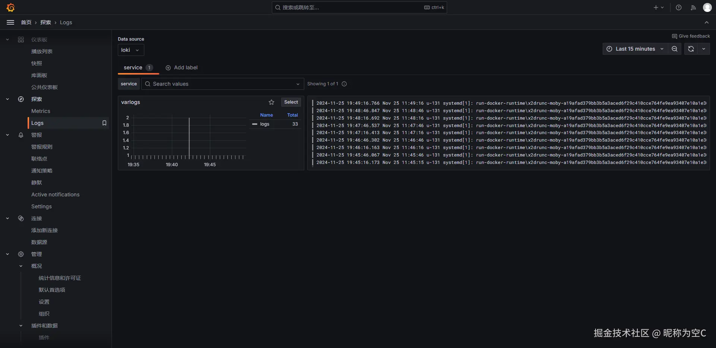Open 警报规则 in the sidebar
This screenshot has height=348, width=716.
click(x=42, y=147)
